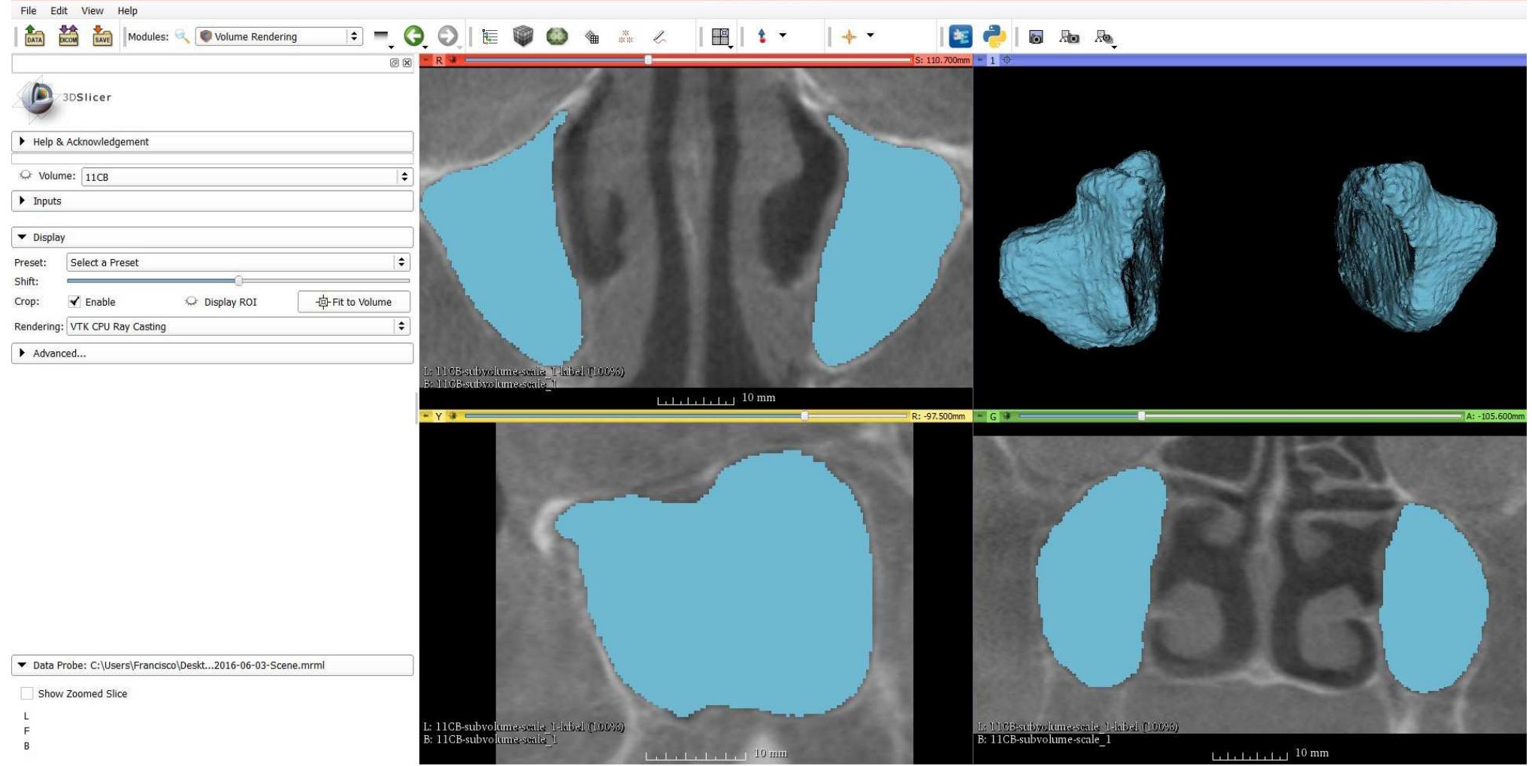Open mouse mode dropdown arrow
The width and height of the screenshot is (1532, 766).
[x=783, y=35]
